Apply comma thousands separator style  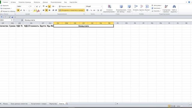pyautogui.click(x=94, y=10)
